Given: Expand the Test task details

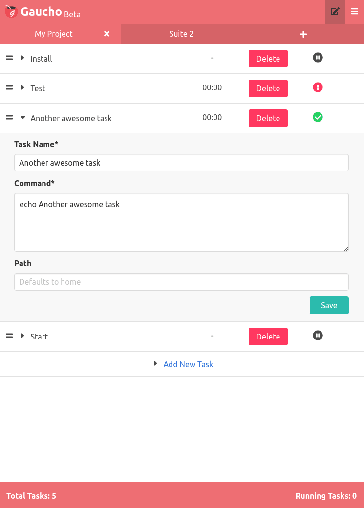Looking at the screenshot, I should point(22,88).
